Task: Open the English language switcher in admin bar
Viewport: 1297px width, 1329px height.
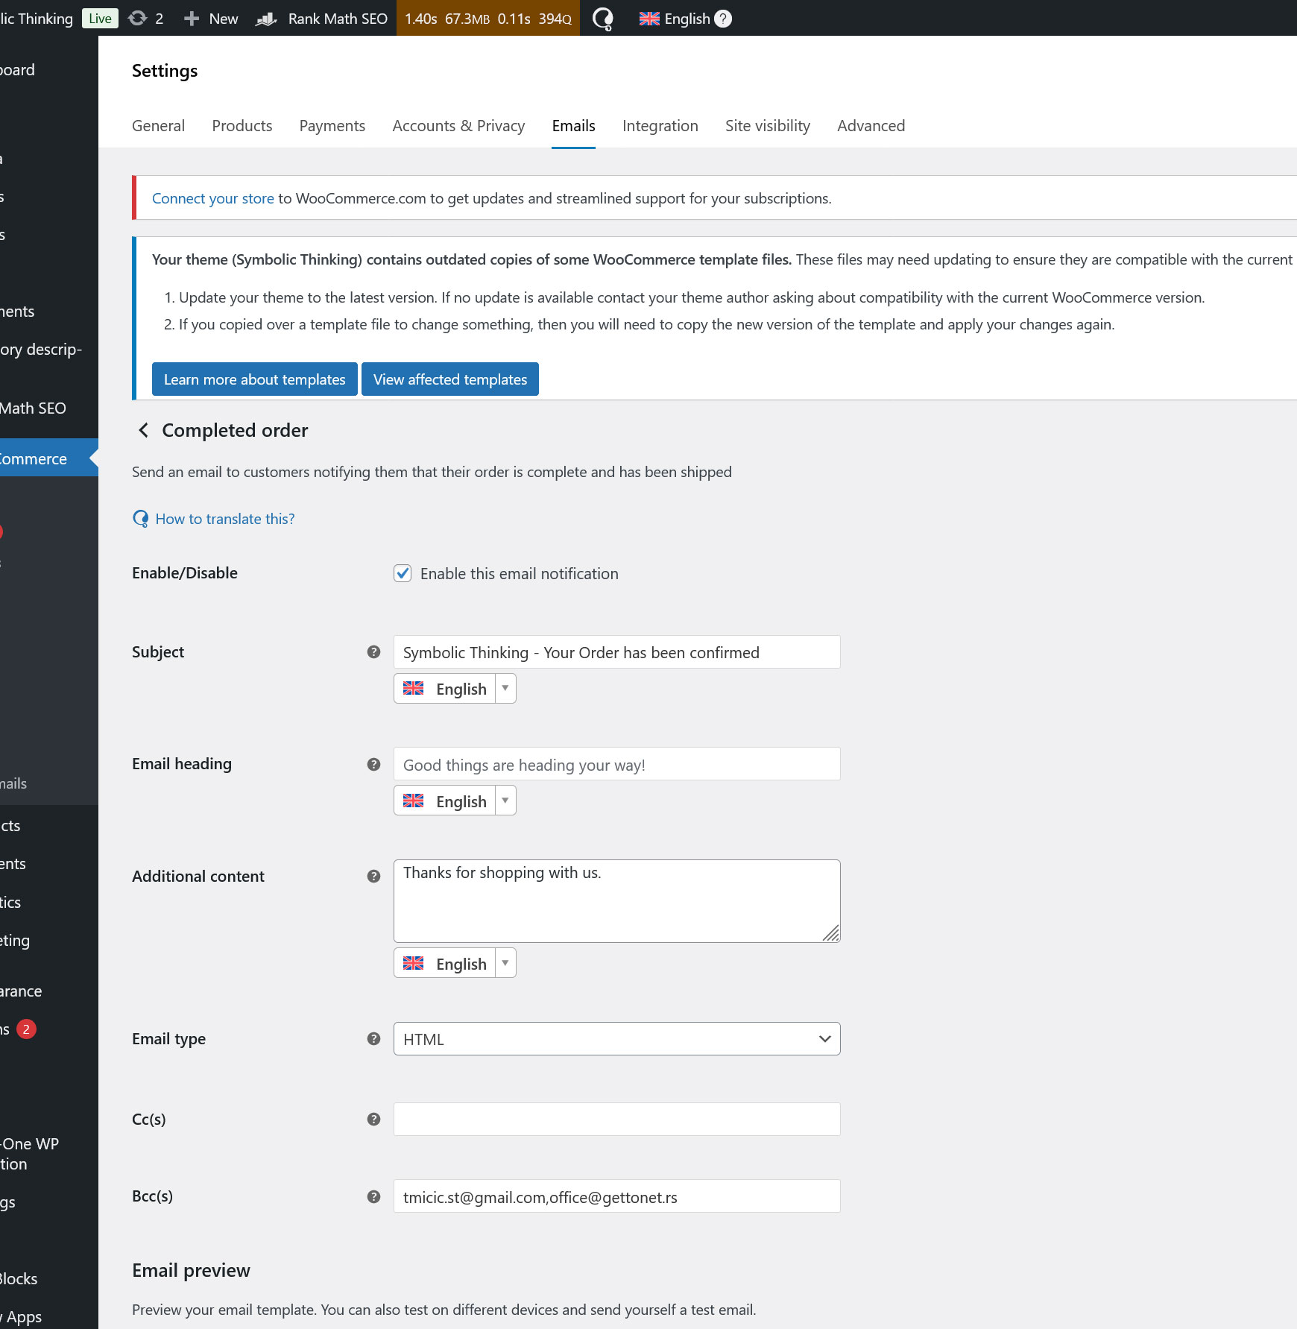Action: click(686, 19)
